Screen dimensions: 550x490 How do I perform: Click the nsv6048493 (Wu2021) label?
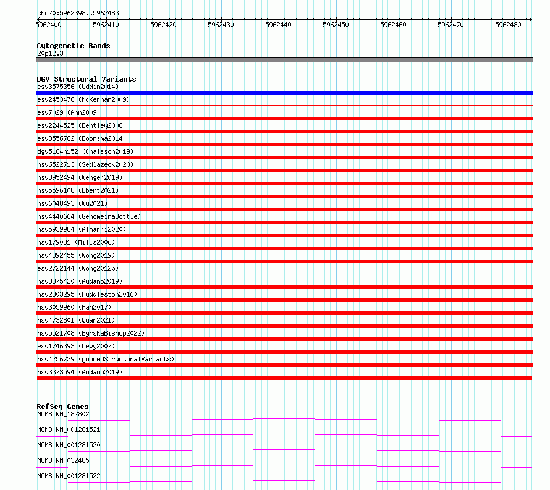[72, 203]
